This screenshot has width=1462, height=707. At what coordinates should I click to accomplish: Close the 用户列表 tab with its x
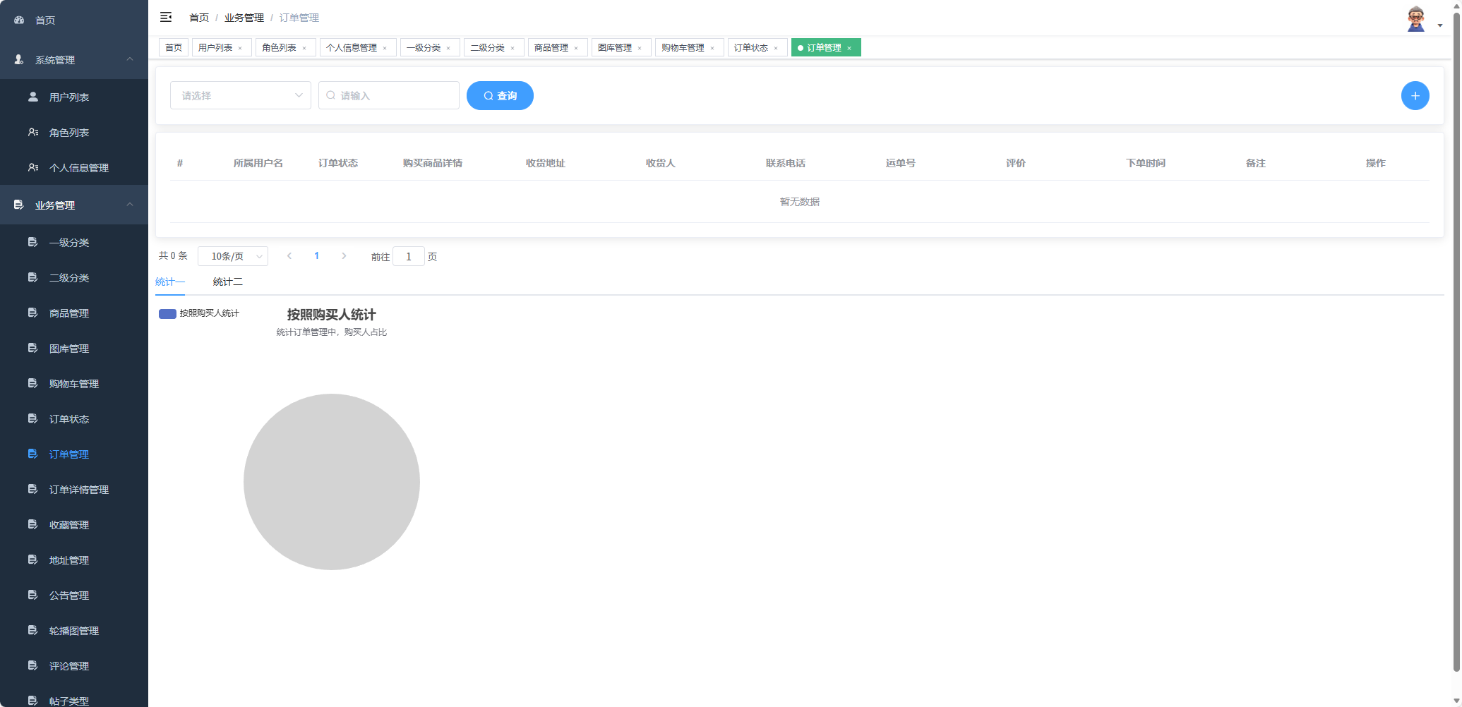pos(240,48)
